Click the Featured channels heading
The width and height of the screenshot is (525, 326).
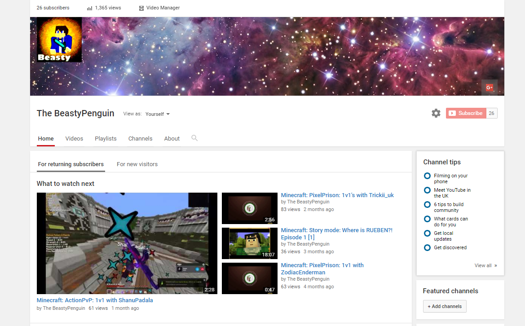450,291
